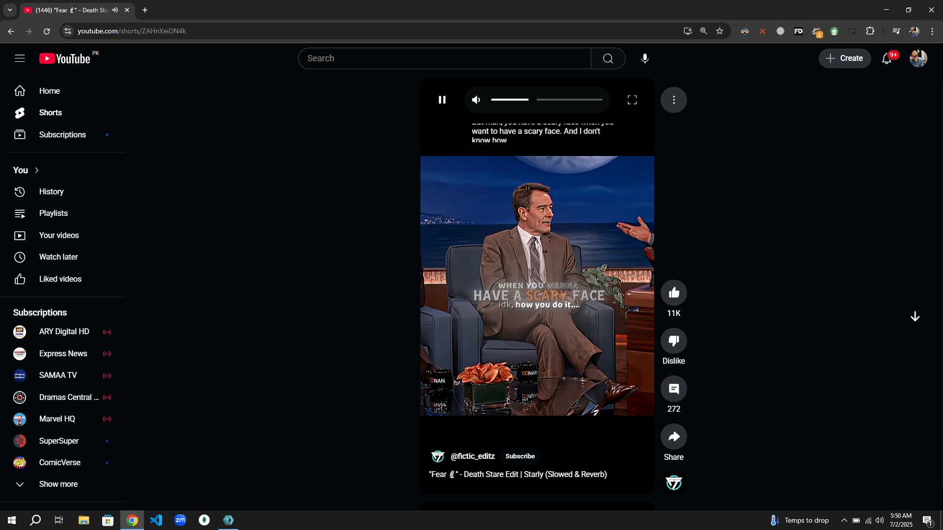
Task: Open the browser tab search dropdown
Action: pos(10,10)
